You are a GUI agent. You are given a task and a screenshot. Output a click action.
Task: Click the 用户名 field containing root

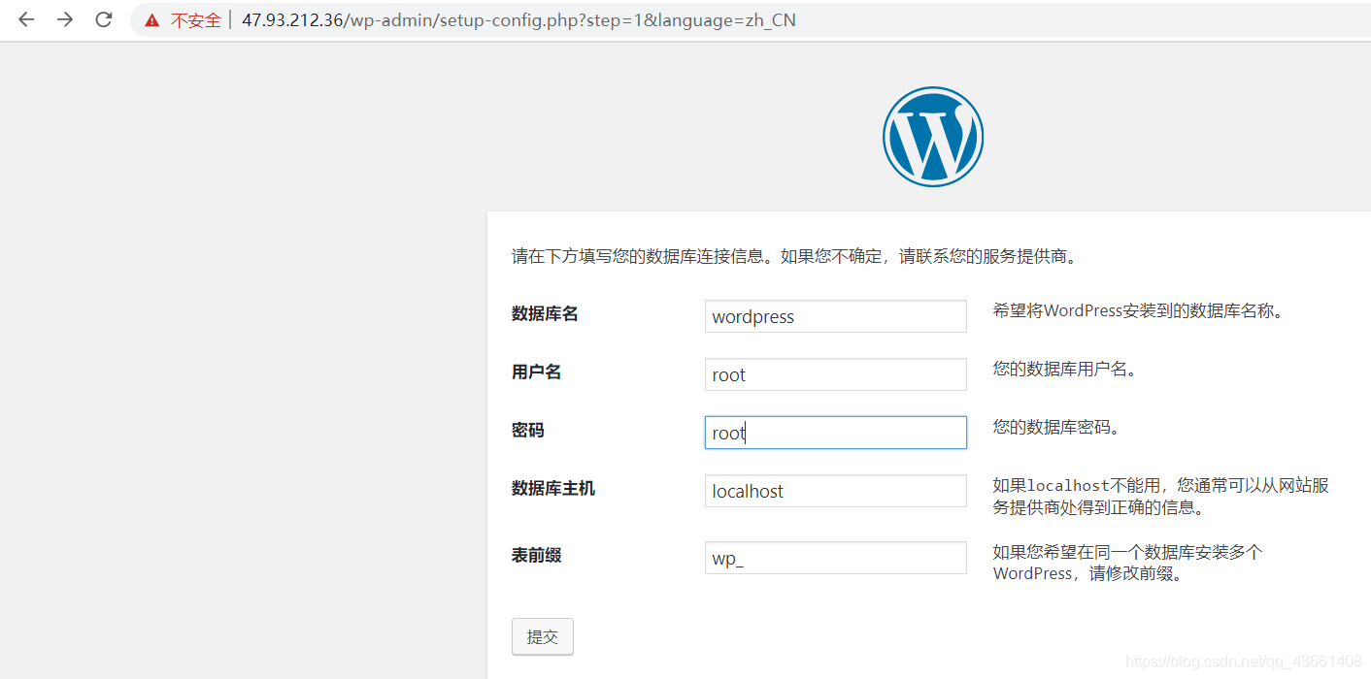836,374
